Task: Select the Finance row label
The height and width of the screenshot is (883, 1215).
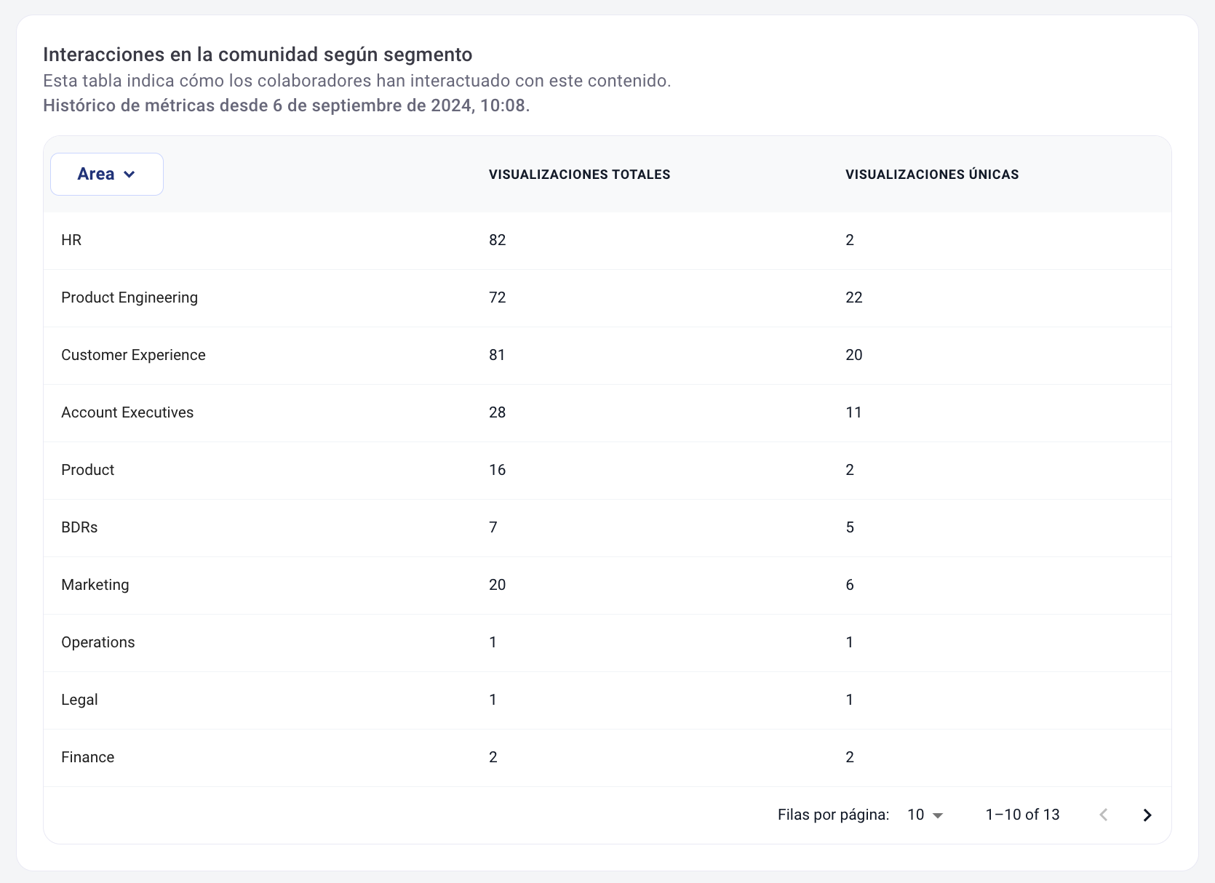Action: pos(88,757)
